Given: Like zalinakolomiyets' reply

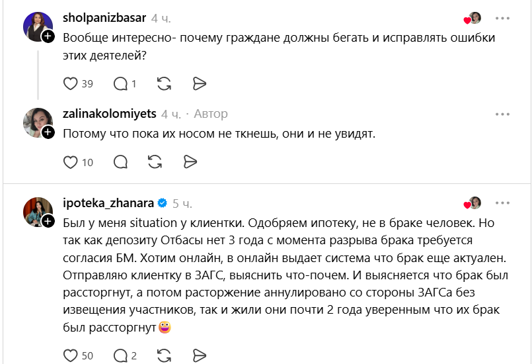Looking at the screenshot, I should 71,162.
